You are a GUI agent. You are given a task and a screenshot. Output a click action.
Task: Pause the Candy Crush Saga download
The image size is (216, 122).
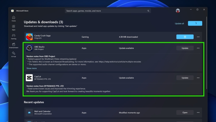coord(185,37)
